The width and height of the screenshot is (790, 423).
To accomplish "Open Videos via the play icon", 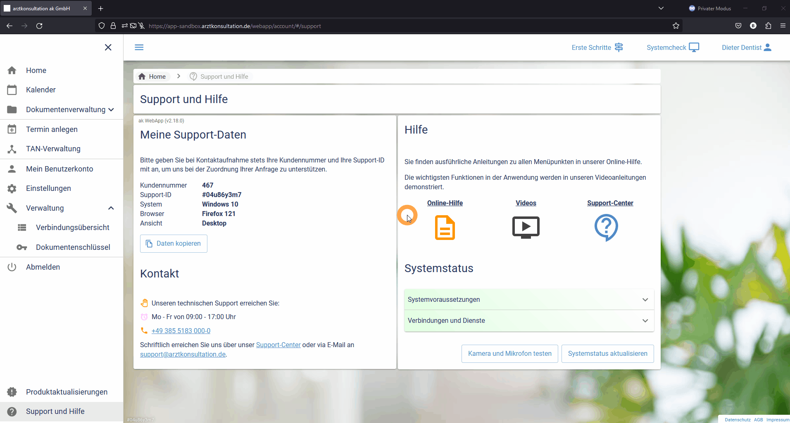I will [x=526, y=227].
